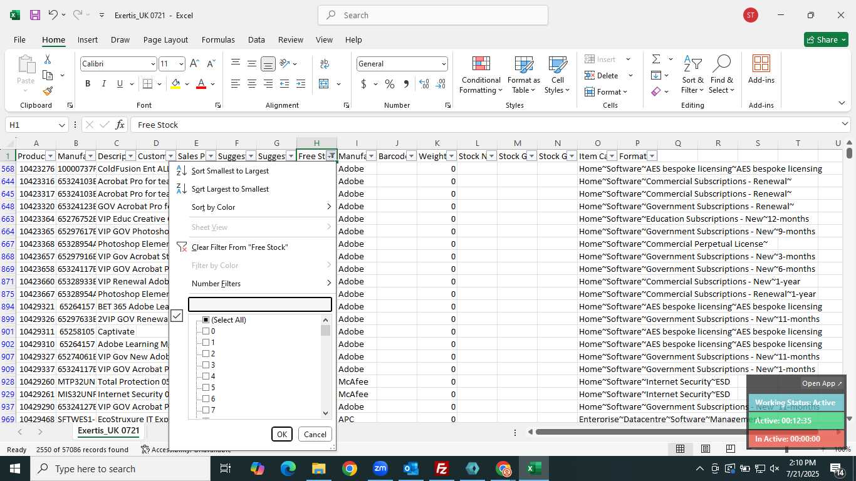Open the Name Box dropdown arrow

point(61,125)
